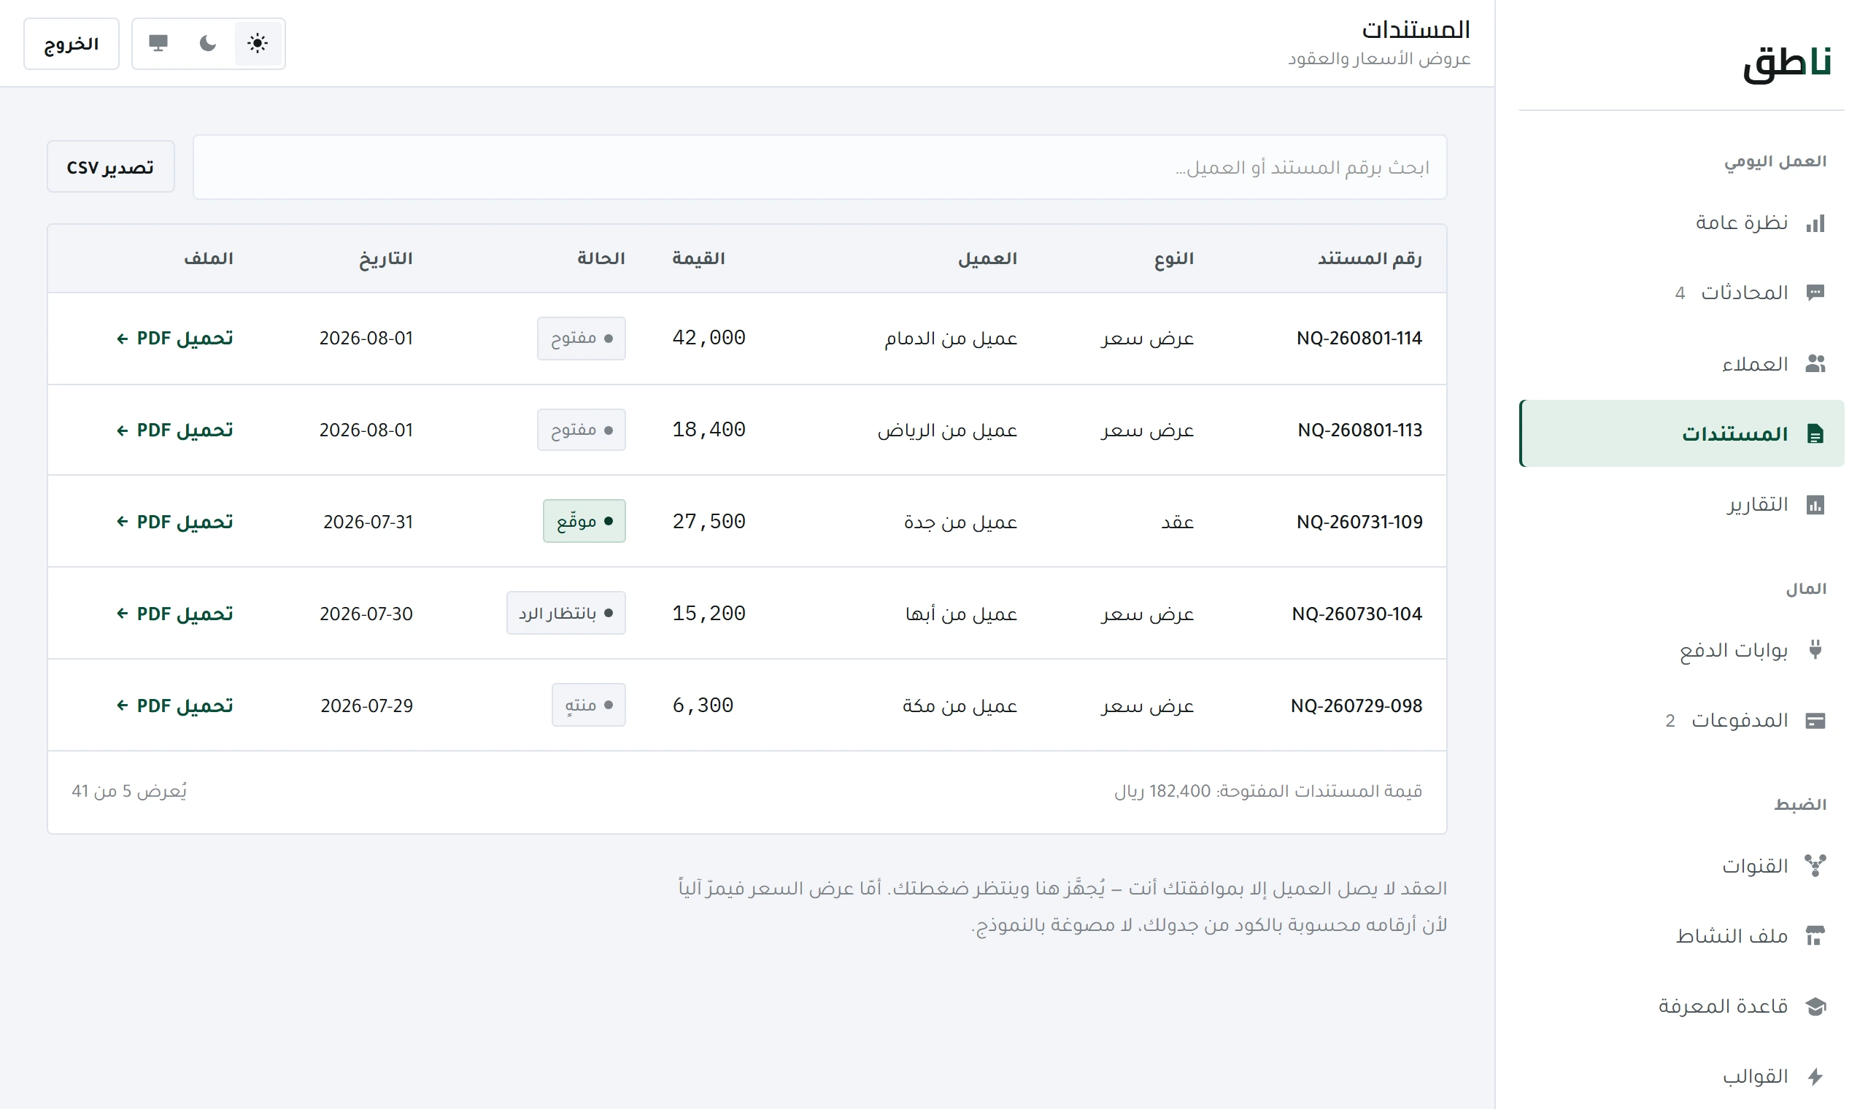
Task: Download PDF for NQ-260731-109
Action: (x=175, y=522)
